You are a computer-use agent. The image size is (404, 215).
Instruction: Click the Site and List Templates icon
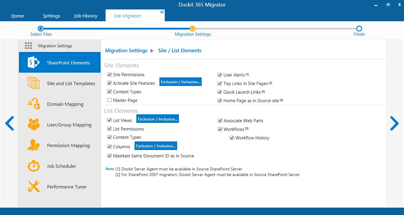33,83
